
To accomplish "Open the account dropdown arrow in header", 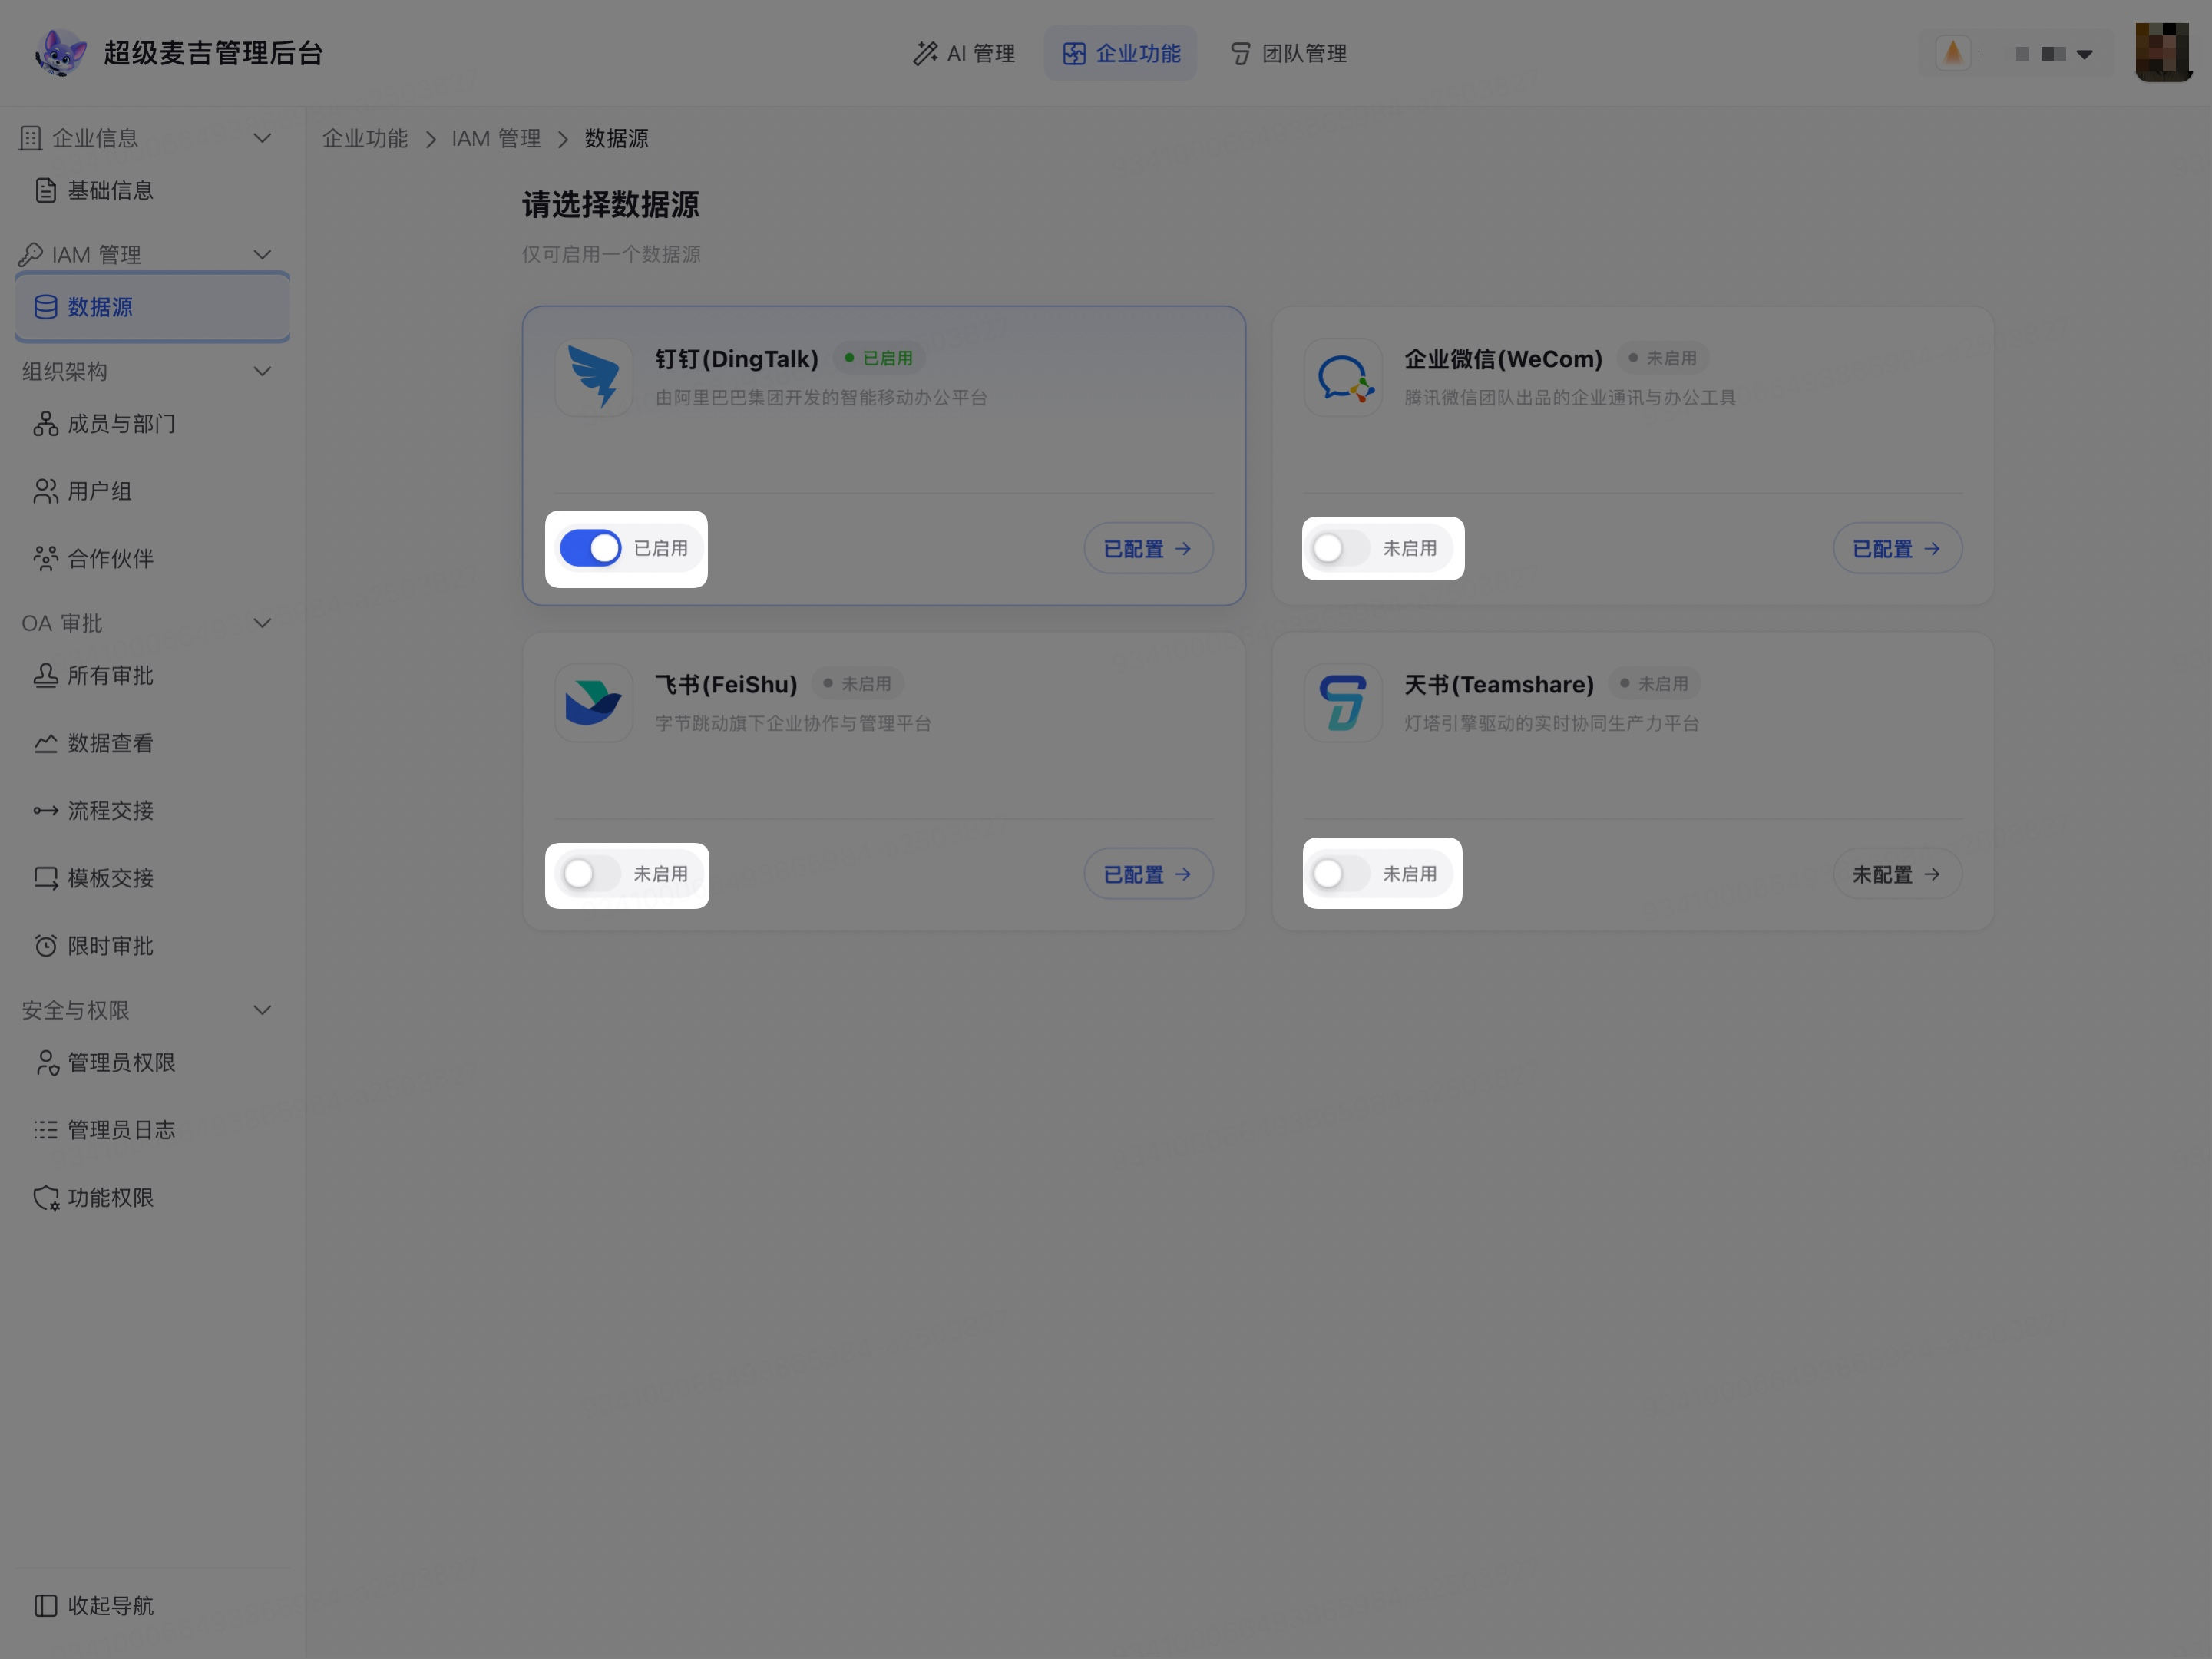I will 2084,54.
